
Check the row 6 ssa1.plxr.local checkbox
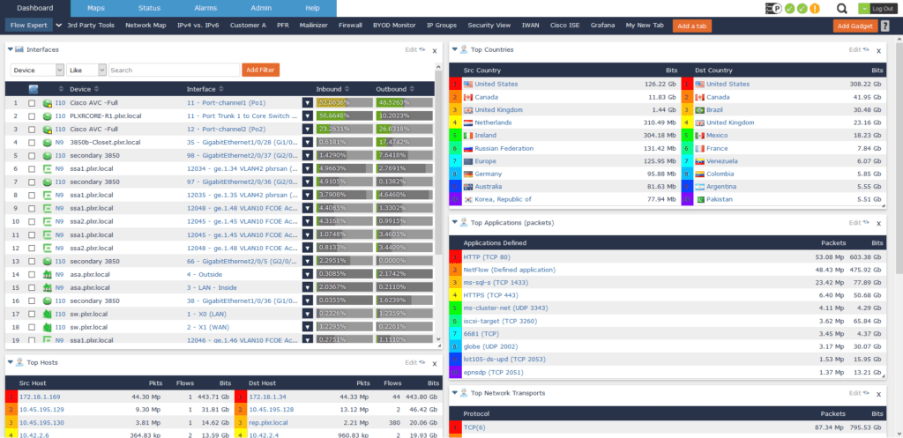point(33,168)
